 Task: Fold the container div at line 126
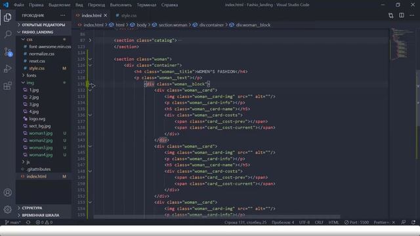[x=91, y=66]
